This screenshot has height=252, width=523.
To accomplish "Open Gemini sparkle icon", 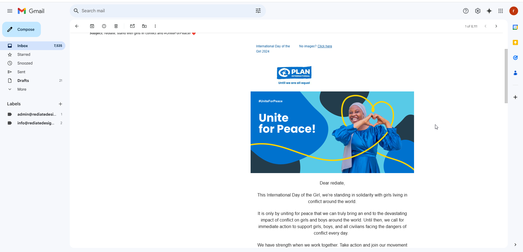I will click(x=489, y=11).
